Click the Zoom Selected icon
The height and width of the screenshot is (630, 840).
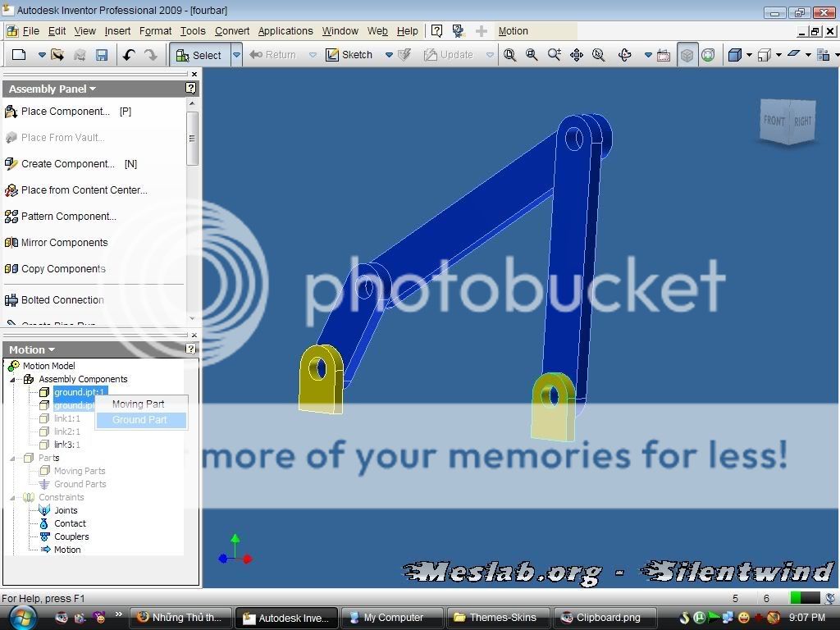coord(598,55)
